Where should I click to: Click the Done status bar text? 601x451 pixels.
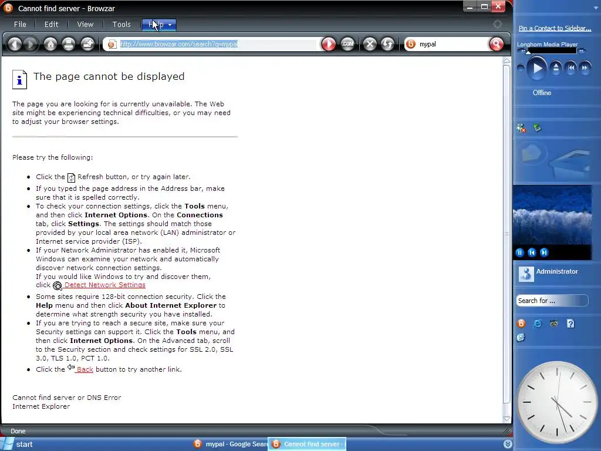18,431
